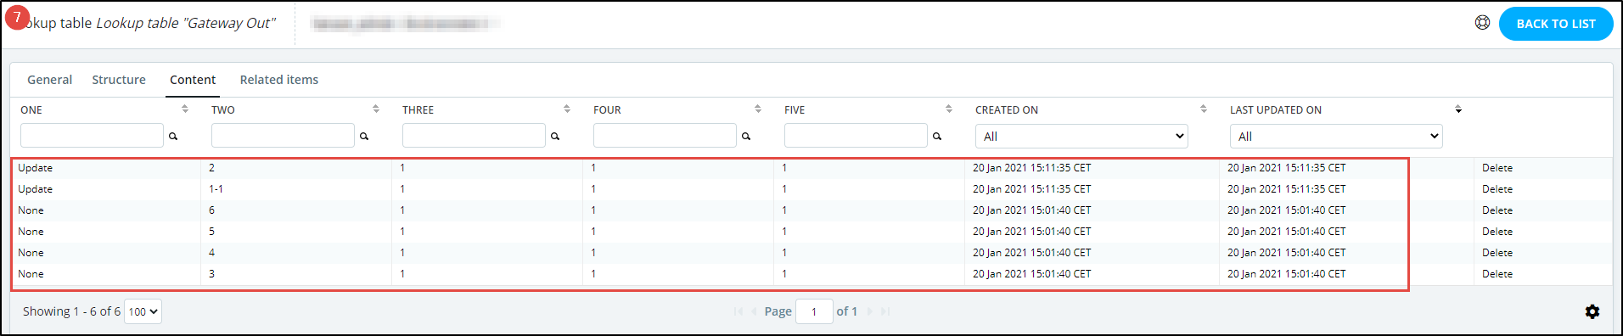Focus the TWO column filter field
1623x336 pixels.
283,136
